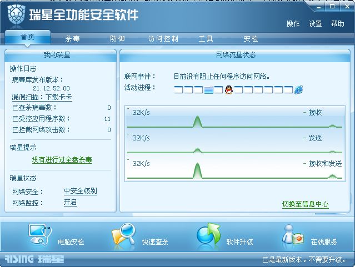The height and width of the screenshot is (267, 355).
Task: Switch to the 安检 tab
Action: pos(251,39)
